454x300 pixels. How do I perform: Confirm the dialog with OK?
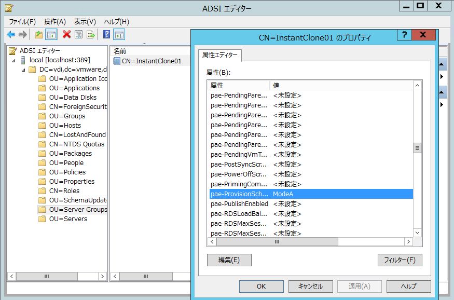261,287
